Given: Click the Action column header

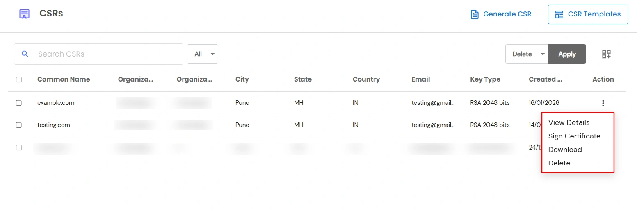Looking at the screenshot, I should click(x=603, y=79).
